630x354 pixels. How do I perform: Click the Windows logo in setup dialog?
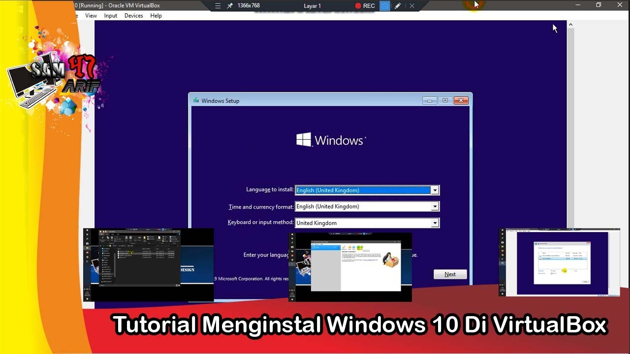click(x=331, y=140)
